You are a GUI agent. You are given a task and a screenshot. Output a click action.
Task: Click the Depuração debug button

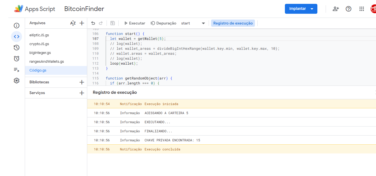(x=164, y=23)
